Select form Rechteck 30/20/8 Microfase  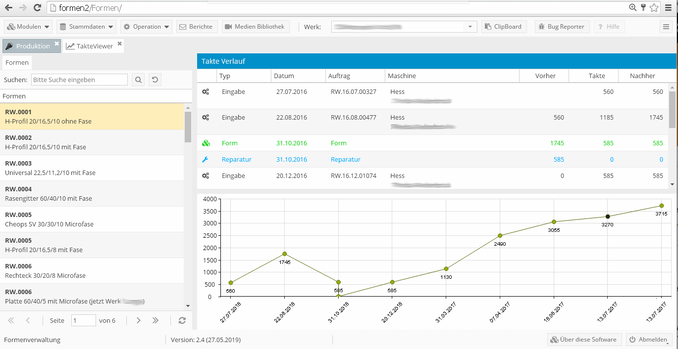coord(92,271)
